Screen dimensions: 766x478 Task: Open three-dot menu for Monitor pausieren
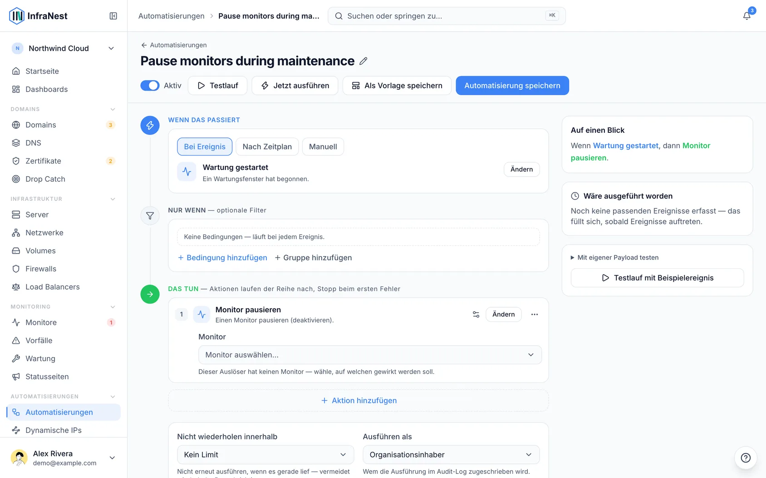[535, 314]
